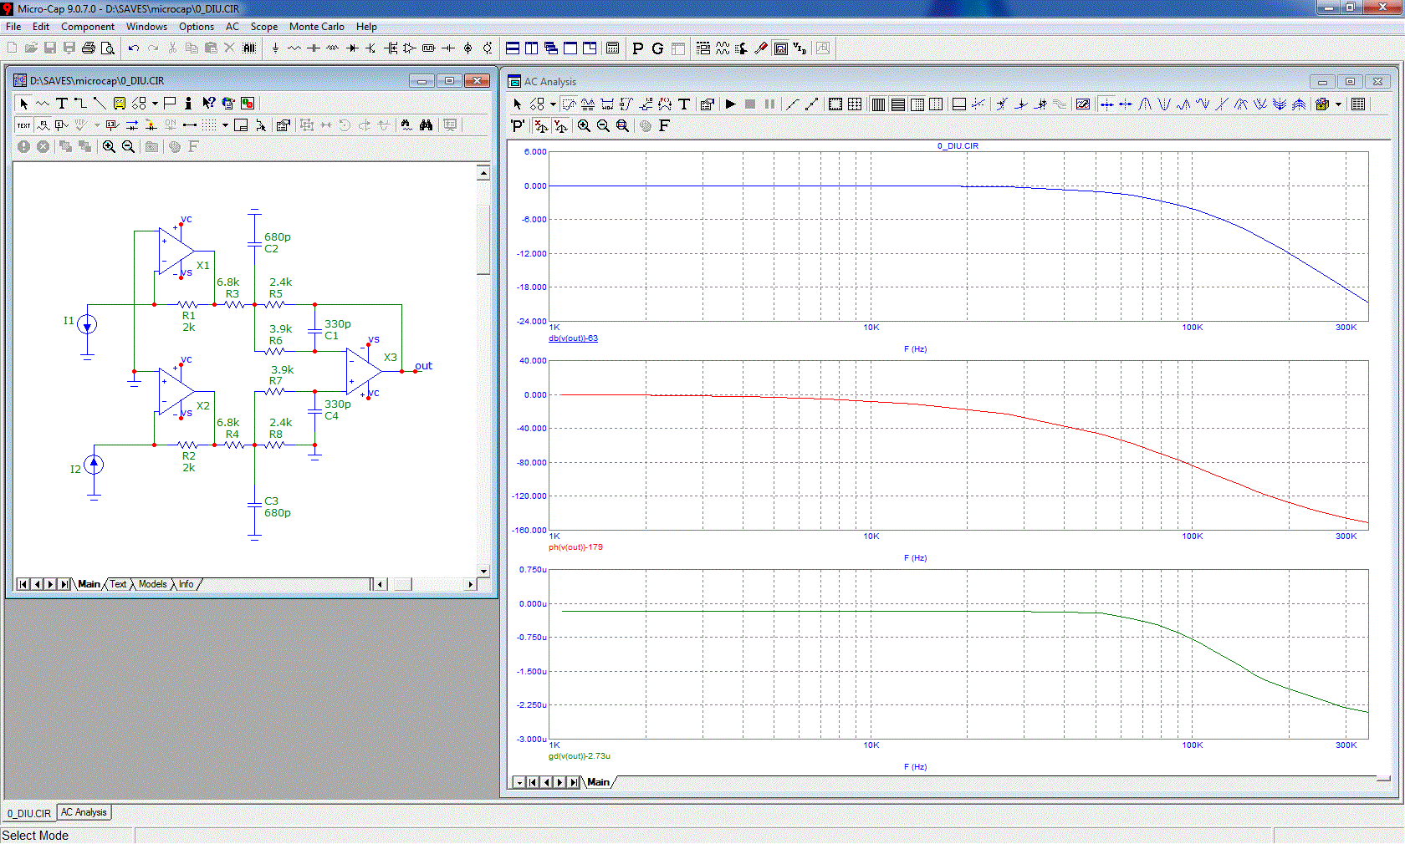The height and width of the screenshot is (844, 1405).
Task: Open the File menu
Action: point(13,27)
